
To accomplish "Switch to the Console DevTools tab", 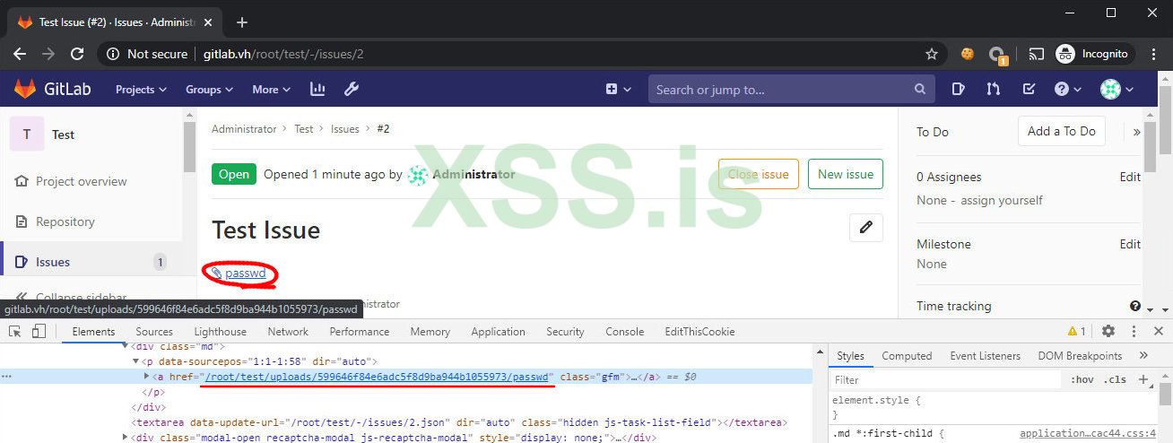I will (x=624, y=332).
